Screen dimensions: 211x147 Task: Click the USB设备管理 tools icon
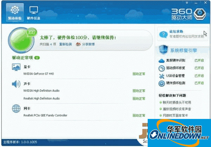point(161,76)
